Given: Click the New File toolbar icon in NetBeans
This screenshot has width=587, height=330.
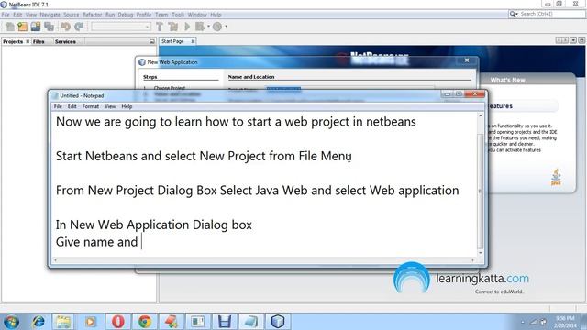Looking at the screenshot, I should point(10,27).
